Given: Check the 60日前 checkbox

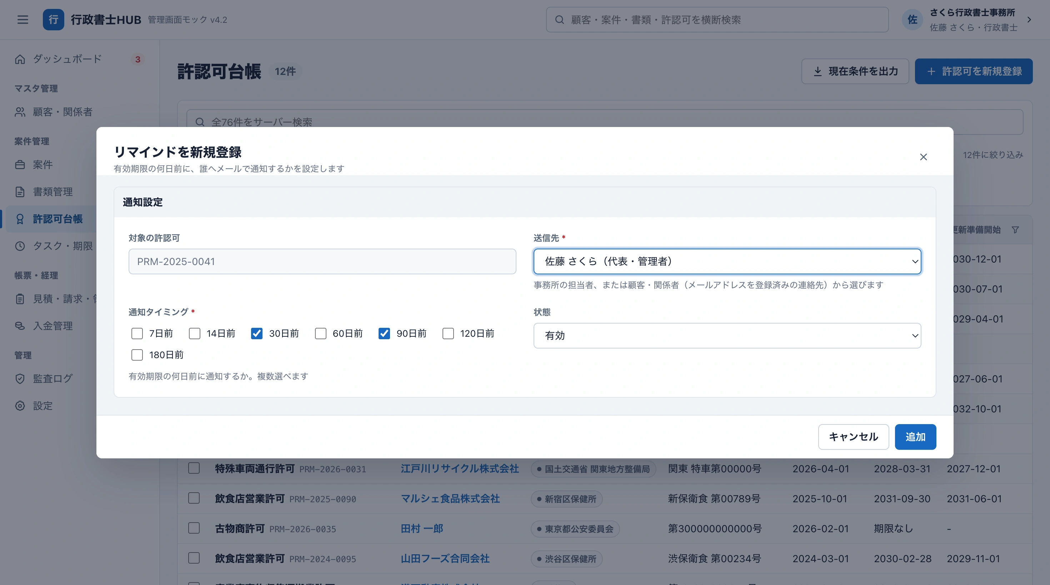Looking at the screenshot, I should point(321,334).
